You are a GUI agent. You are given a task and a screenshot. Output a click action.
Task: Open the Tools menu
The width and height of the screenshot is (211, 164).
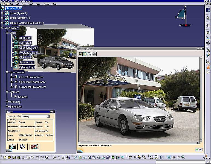pyautogui.click(x=38, y=4)
